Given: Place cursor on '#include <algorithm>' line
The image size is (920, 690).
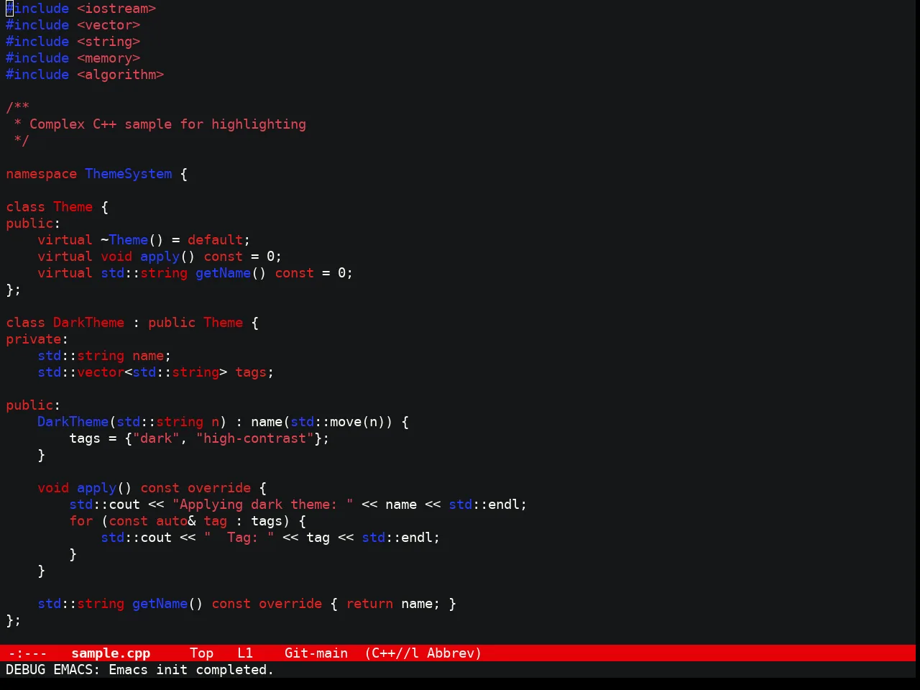Looking at the screenshot, I should pyautogui.click(x=85, y=75).
